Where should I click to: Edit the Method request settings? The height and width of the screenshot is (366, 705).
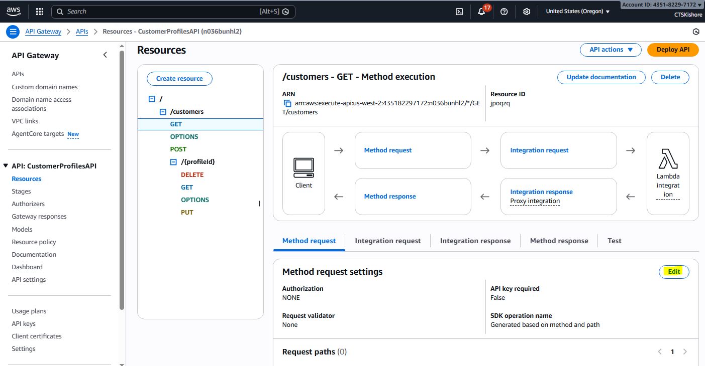674,272
